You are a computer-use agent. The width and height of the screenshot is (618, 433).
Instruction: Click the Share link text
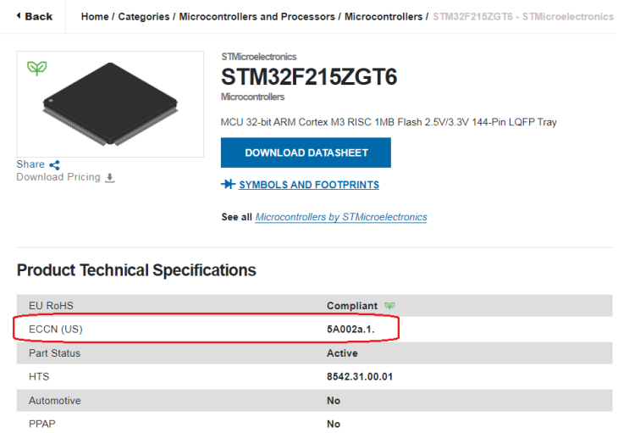(x=30, y=164)
